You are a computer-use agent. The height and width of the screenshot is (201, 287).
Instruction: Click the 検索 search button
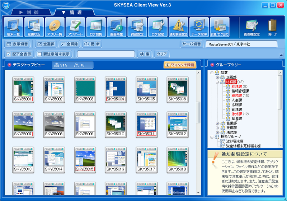145,54
